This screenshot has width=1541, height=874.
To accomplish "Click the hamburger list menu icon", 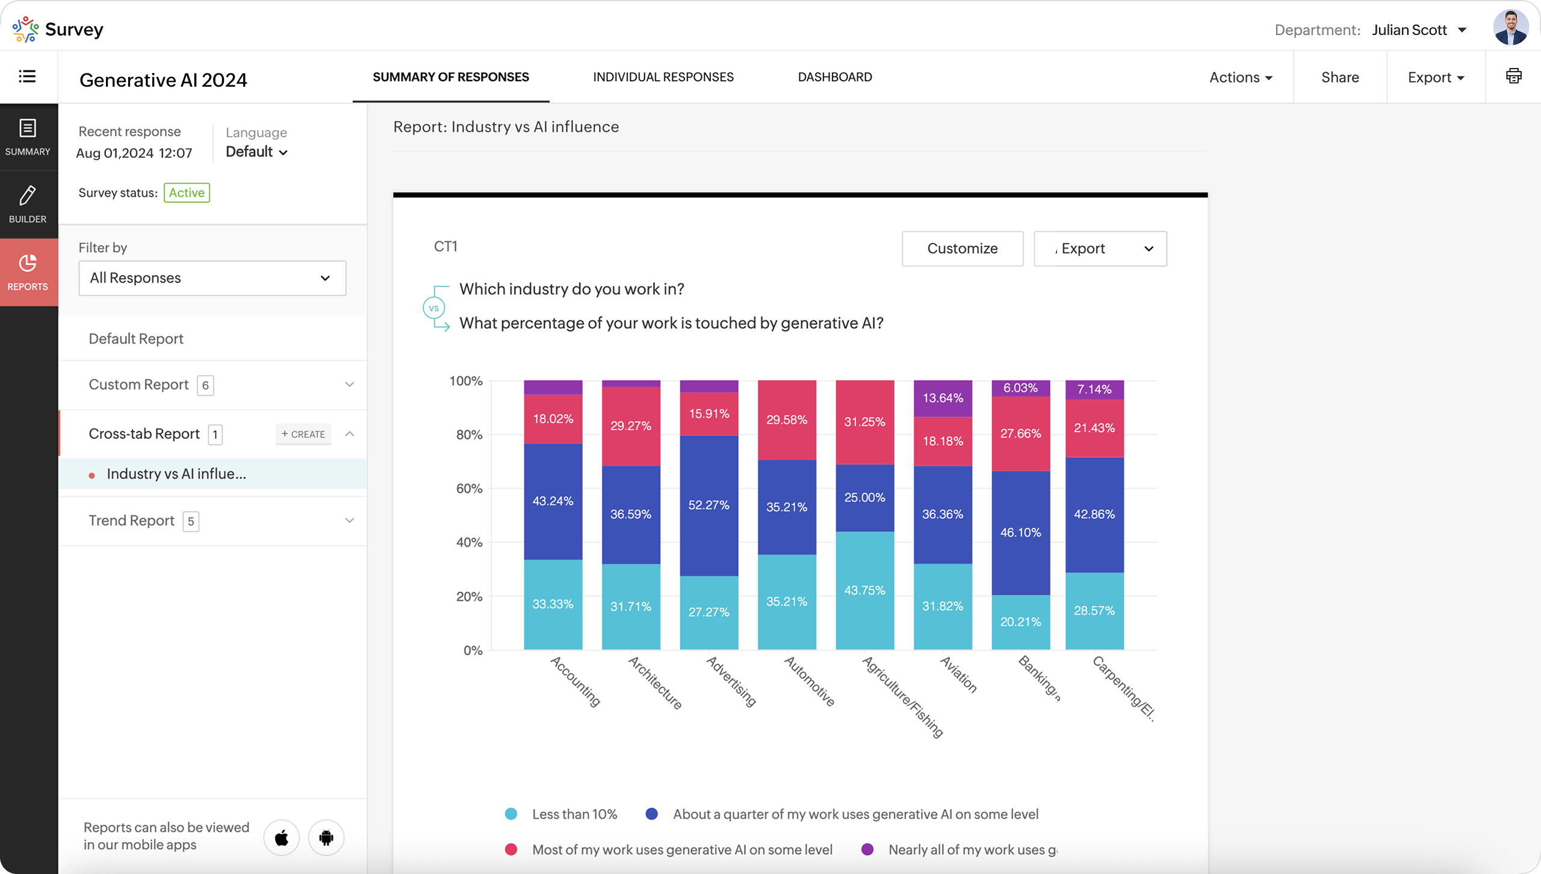I will (27, 76).
